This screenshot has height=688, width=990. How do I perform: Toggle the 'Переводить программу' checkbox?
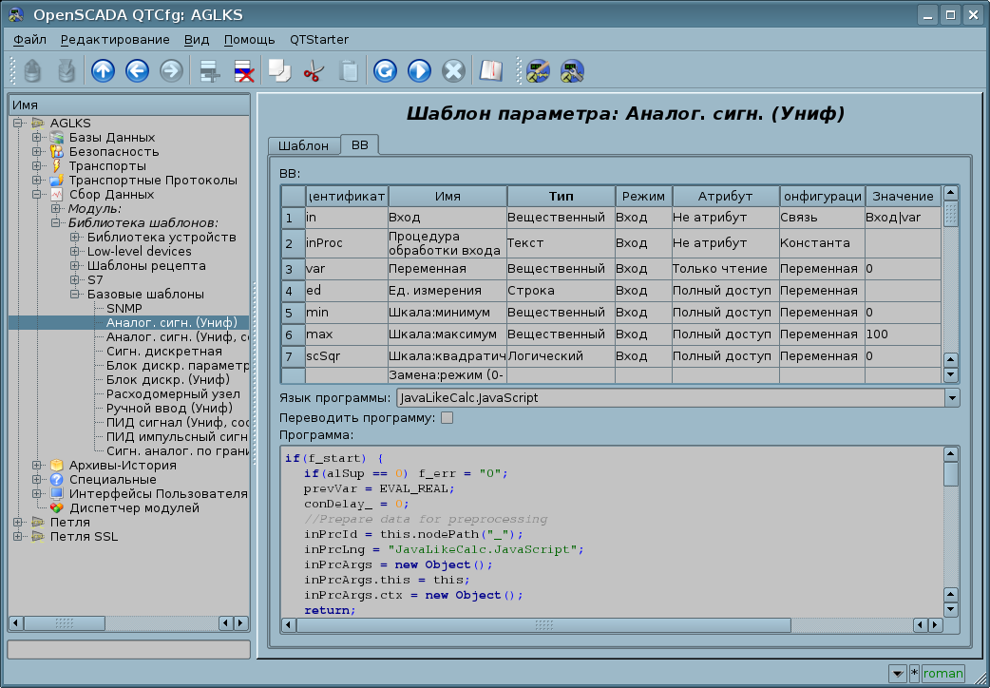pyautogui.click(x=447, y=417)
